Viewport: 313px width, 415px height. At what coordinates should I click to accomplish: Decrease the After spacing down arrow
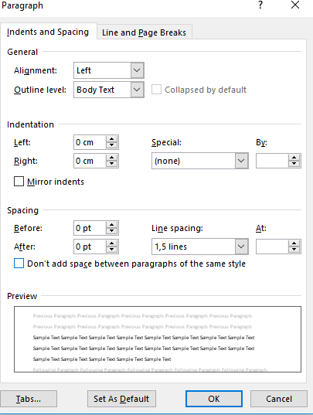[111, 250]
